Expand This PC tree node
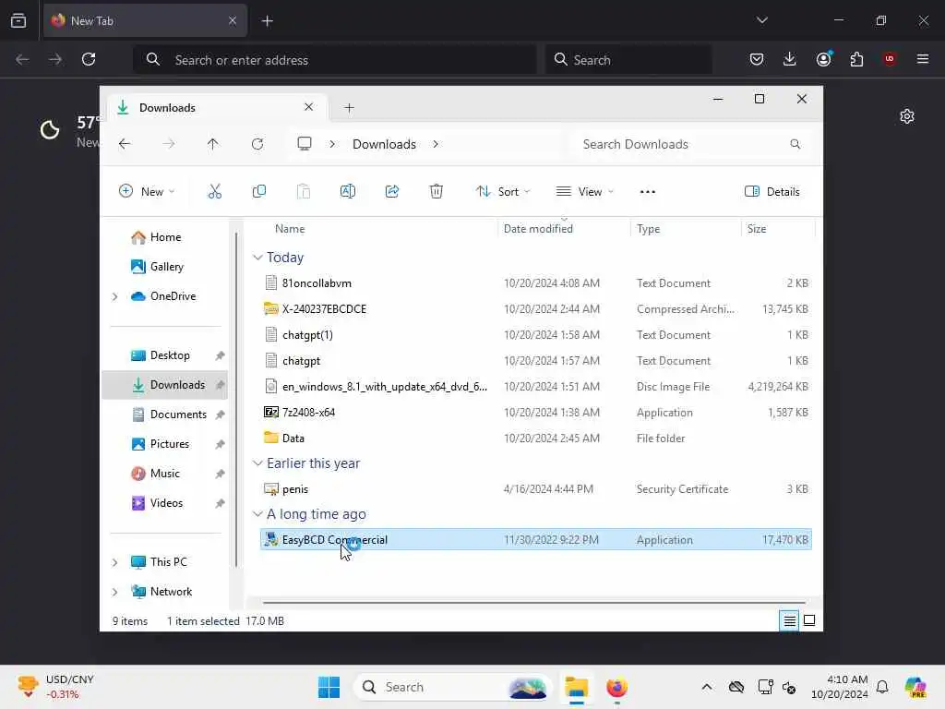 click(x=115, y=562)
